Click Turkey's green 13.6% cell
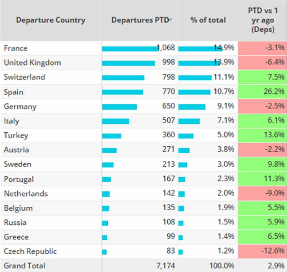This screenshot has height=272, width=287. tap(262, 135)
